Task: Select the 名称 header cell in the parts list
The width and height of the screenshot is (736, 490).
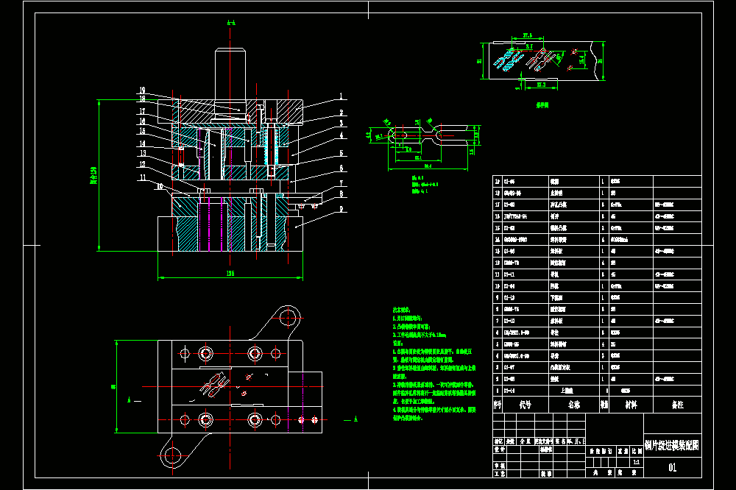Action: click(x=574, y=405)
